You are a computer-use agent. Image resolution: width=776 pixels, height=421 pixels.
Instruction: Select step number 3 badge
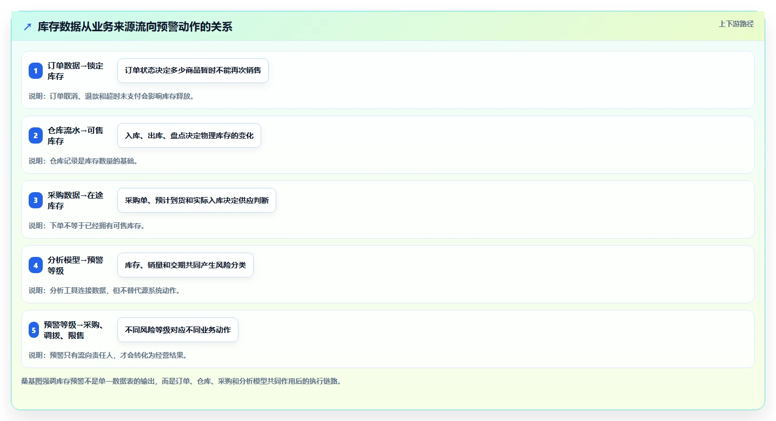click(x=36, y=200)
